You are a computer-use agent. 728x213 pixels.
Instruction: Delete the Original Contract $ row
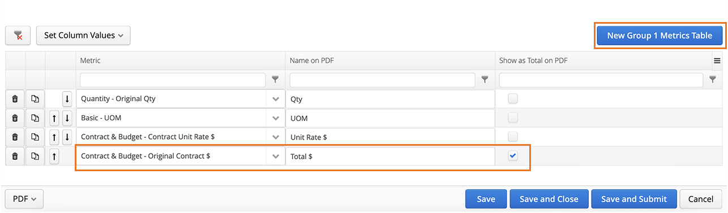pyautogui.click(x=15, y=156)
